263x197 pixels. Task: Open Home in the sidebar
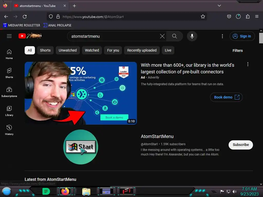tap(9, 54)
